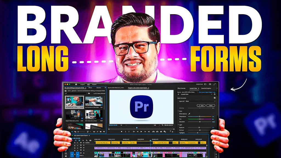Hide the Subtitle track eye icon
This screenshot has width=281, height=158.
point(84,143)
